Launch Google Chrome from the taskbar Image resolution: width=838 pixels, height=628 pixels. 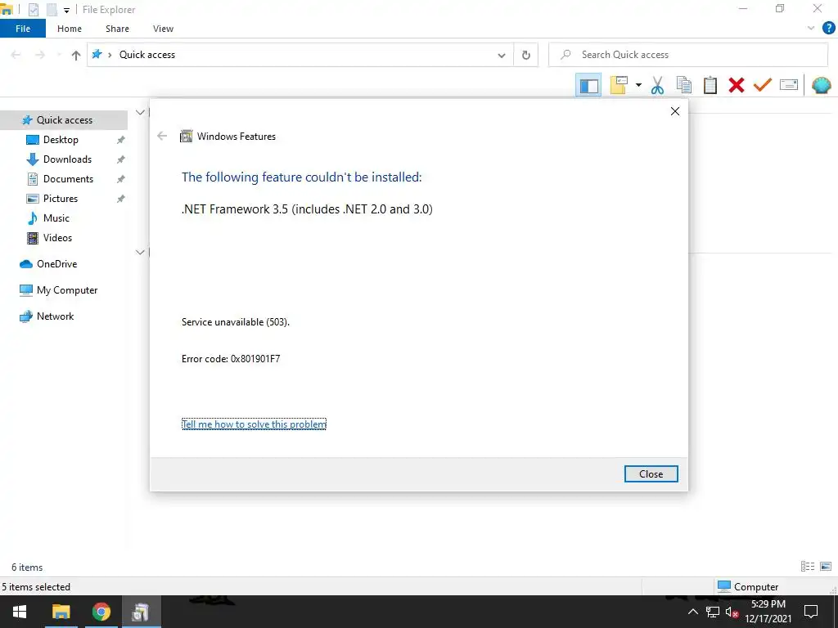coord(101,612)
